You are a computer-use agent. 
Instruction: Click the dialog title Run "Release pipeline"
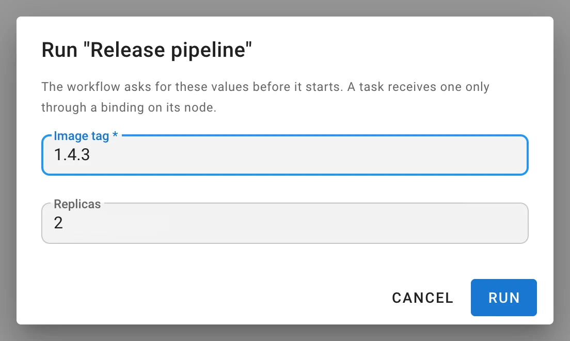point(147,50)
